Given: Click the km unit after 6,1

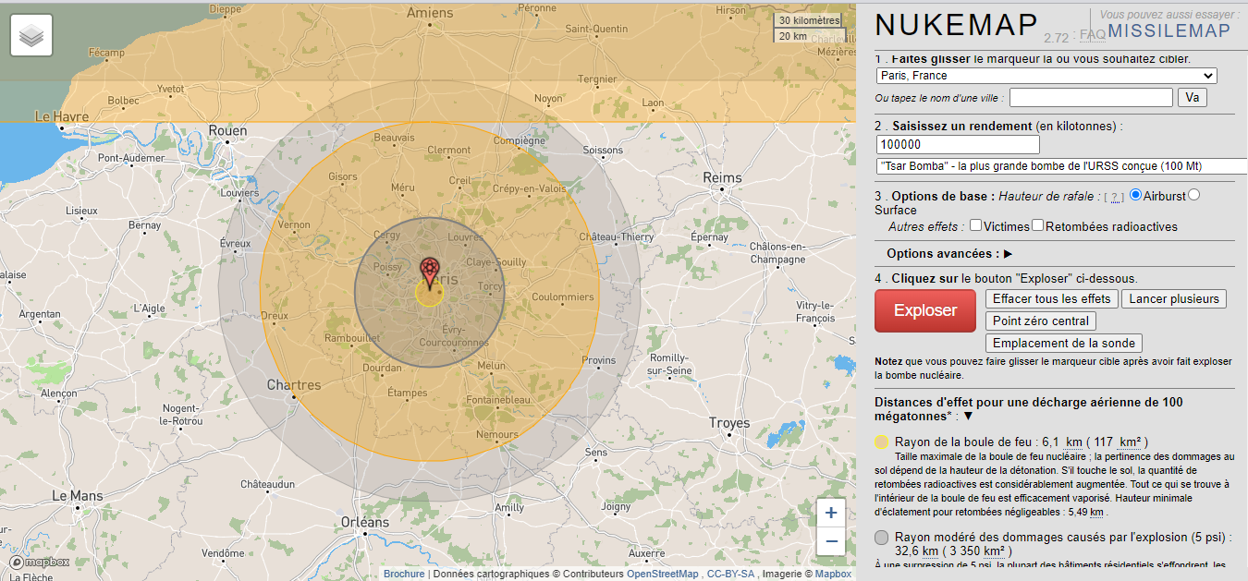Looking at the screenshot, I should point(1074,442).
